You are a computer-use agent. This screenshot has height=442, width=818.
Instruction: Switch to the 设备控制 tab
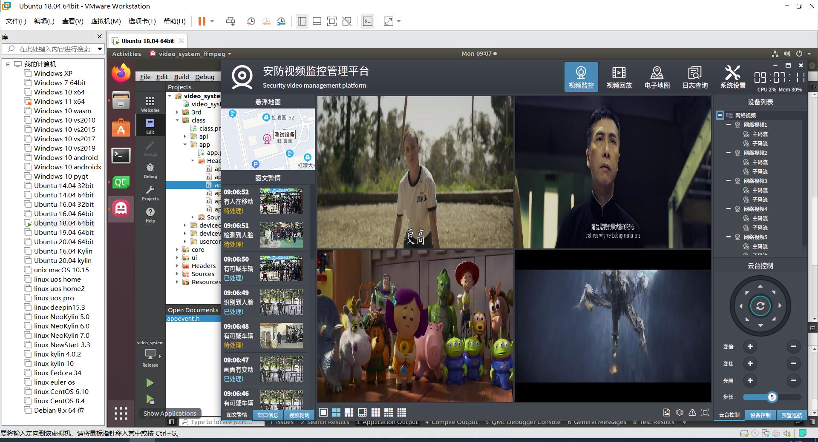pyautogui.click(x=760, y=415)
